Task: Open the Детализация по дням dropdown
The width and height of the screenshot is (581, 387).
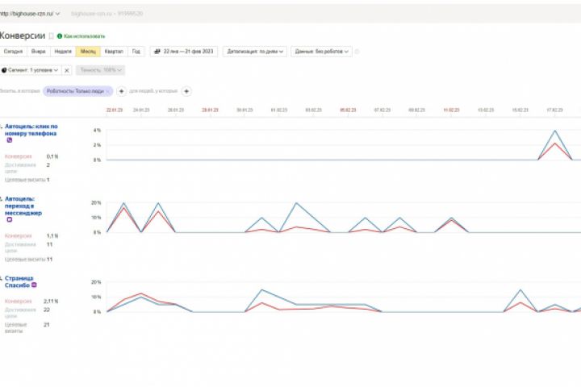Action: point(255,52)
